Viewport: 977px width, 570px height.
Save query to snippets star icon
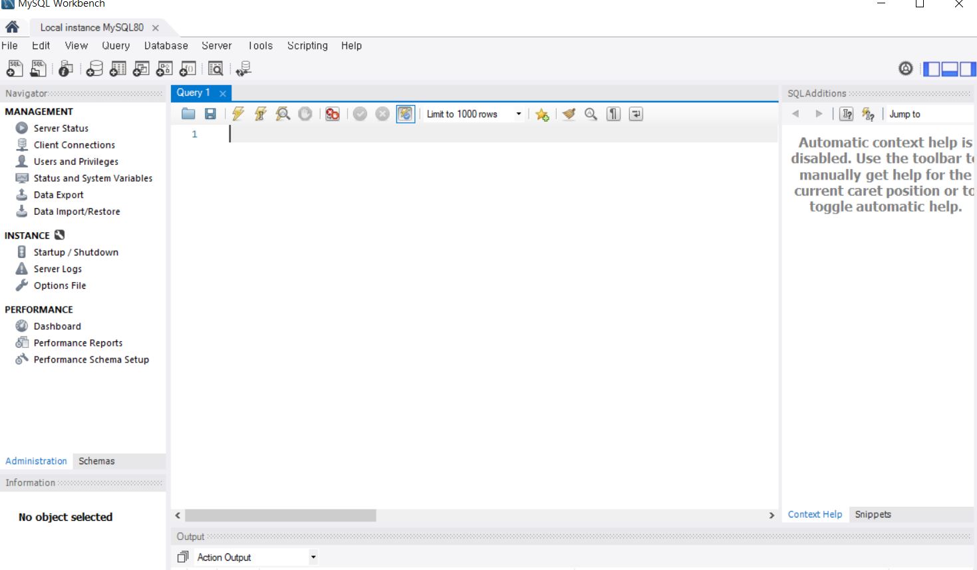[x=543, y=114]
